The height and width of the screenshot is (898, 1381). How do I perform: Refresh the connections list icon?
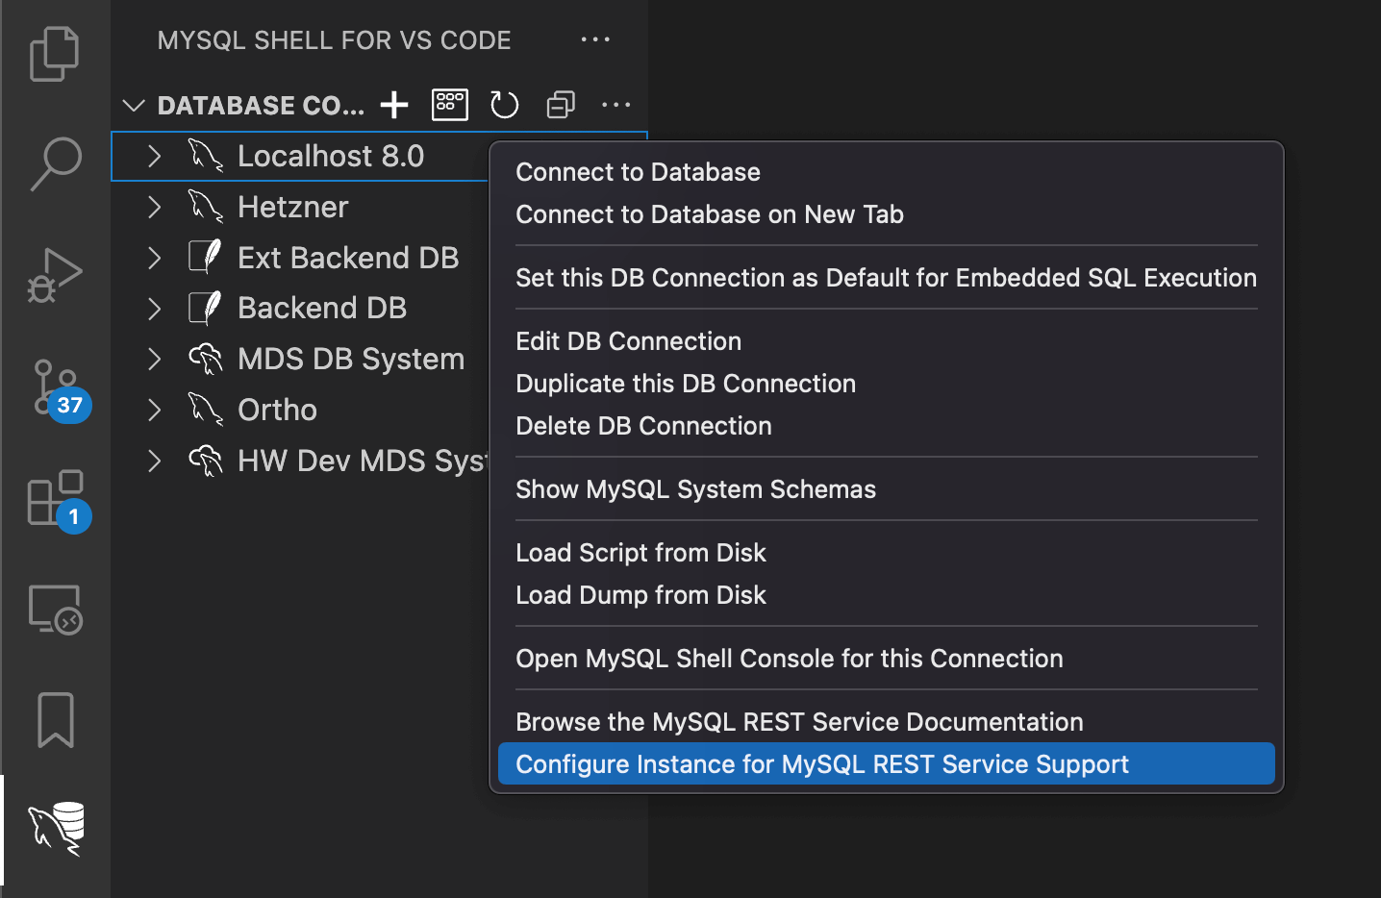[504, 106]
